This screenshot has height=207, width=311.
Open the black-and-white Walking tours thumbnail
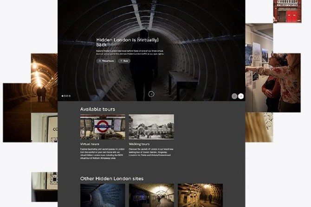pos(151,127)
